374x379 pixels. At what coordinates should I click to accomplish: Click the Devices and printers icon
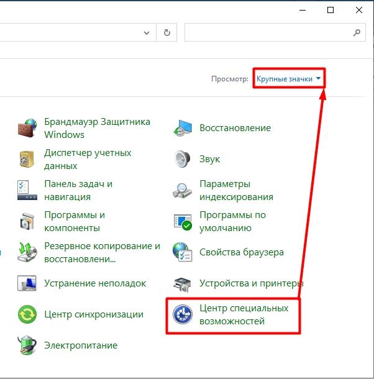183,284
